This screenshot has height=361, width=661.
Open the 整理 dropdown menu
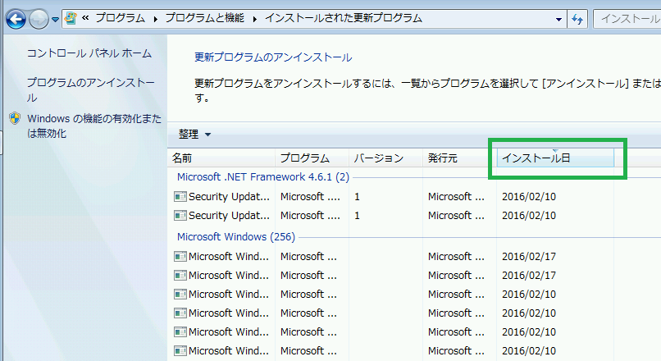[x=194, y=134]
